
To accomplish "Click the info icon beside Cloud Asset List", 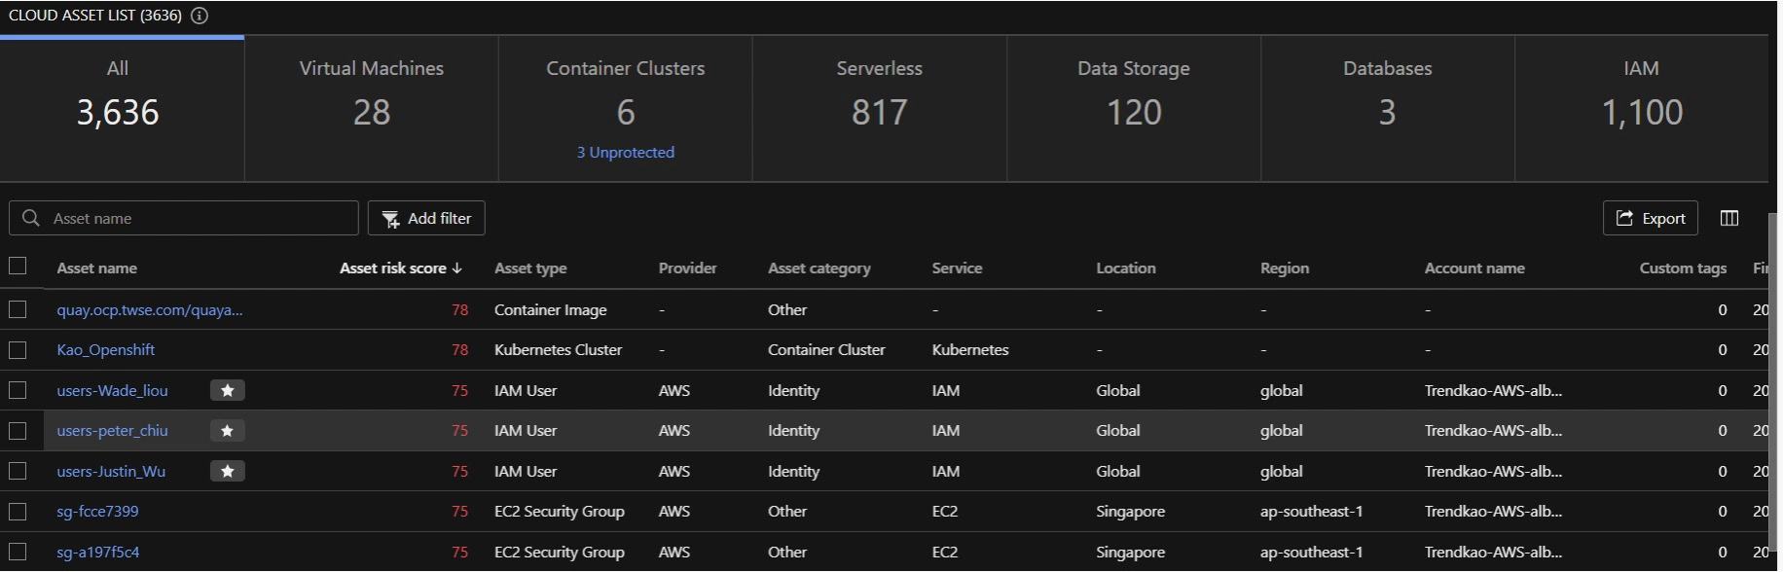I will pos(200,16).
